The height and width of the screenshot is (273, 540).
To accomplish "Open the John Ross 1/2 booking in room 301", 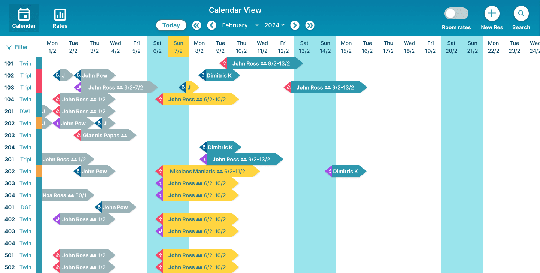I will 68,159.
